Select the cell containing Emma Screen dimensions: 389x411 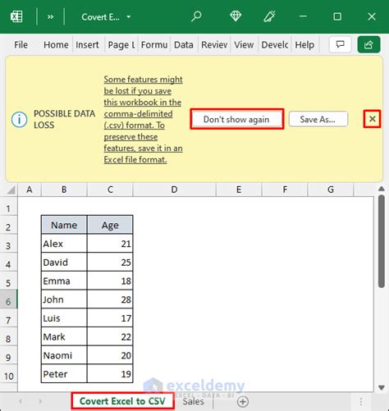(x=64, y=281)
